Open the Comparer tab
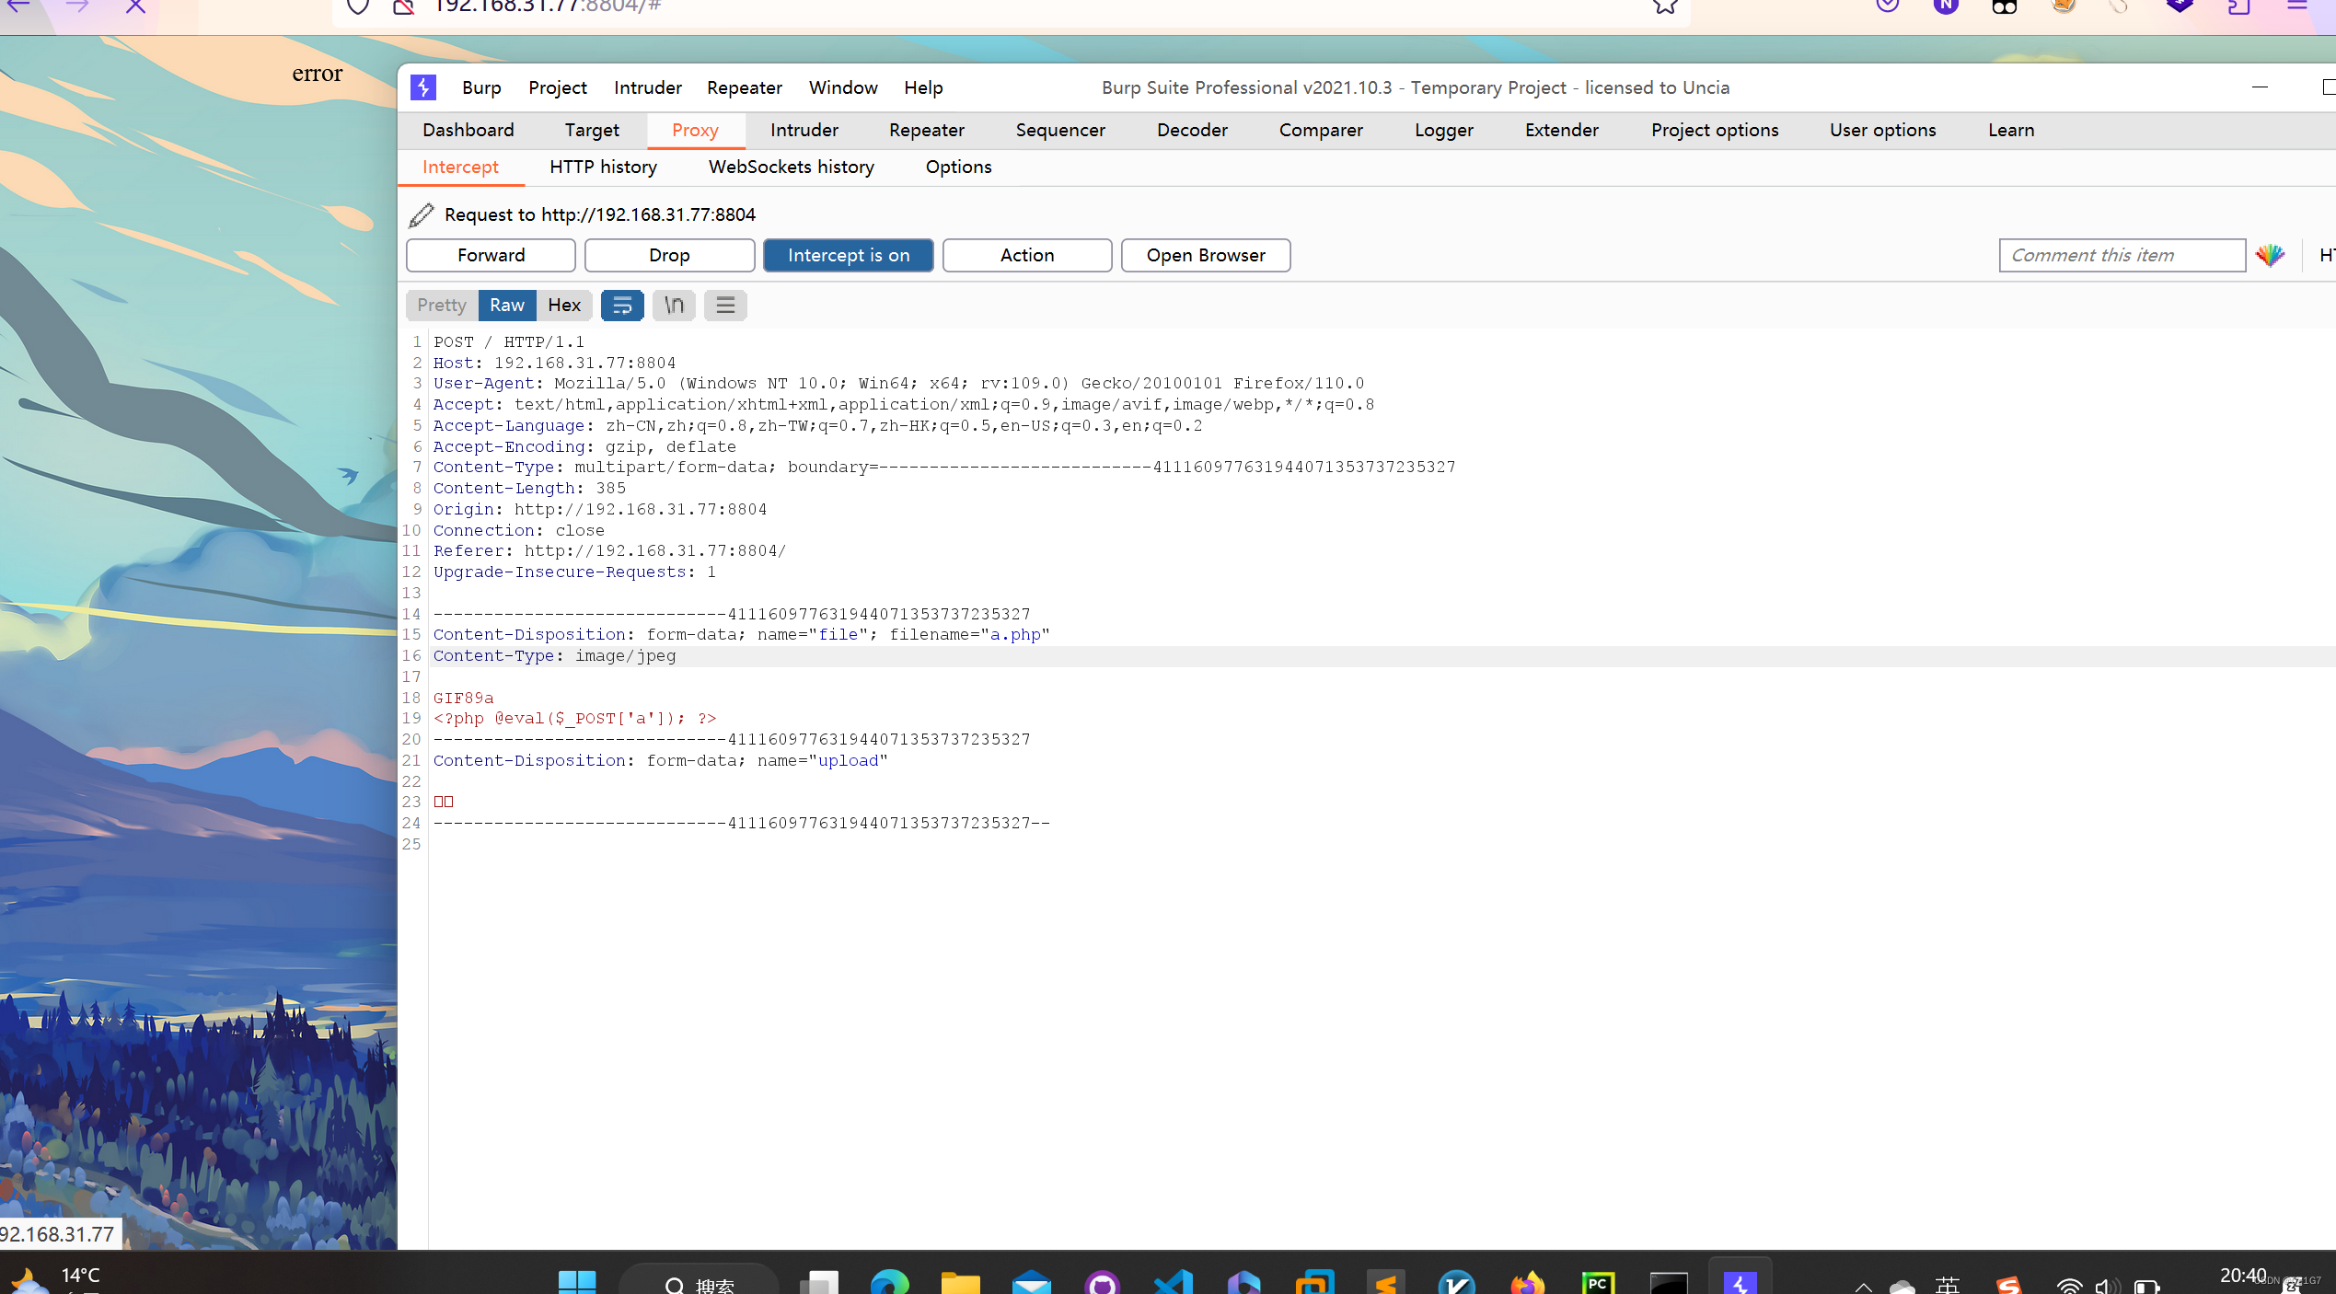The image size is (2336, 1294). click(x=1321, y=131)
